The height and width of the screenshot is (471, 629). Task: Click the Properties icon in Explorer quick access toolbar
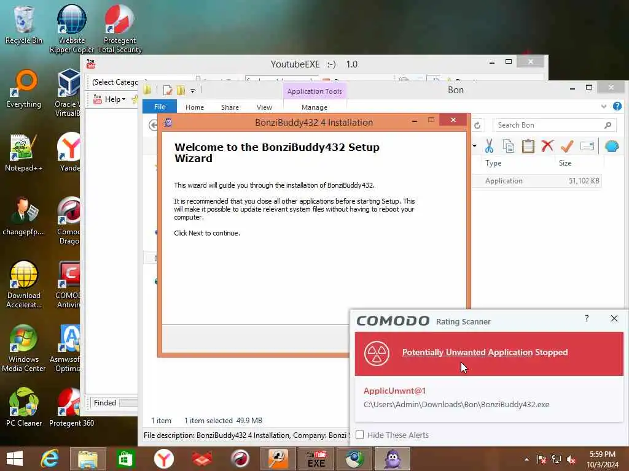click(168, 90)
